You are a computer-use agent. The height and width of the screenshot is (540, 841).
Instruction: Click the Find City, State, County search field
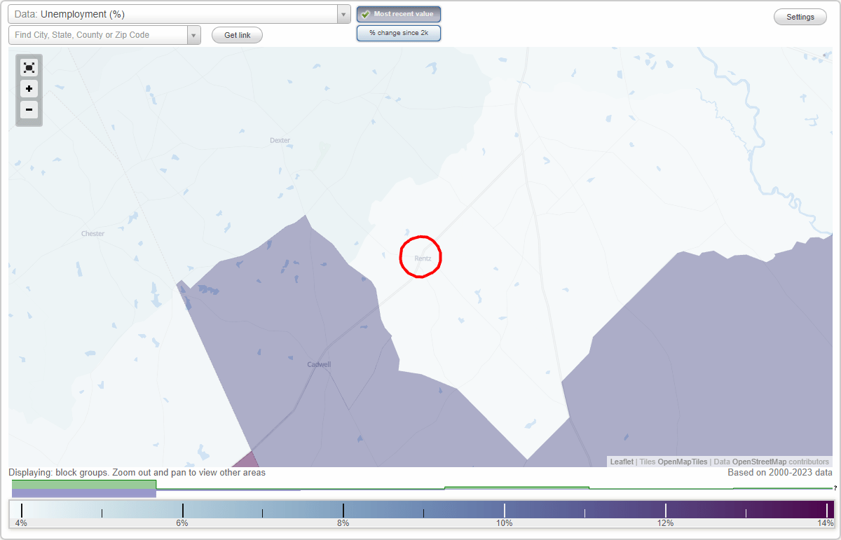(98, 35)
